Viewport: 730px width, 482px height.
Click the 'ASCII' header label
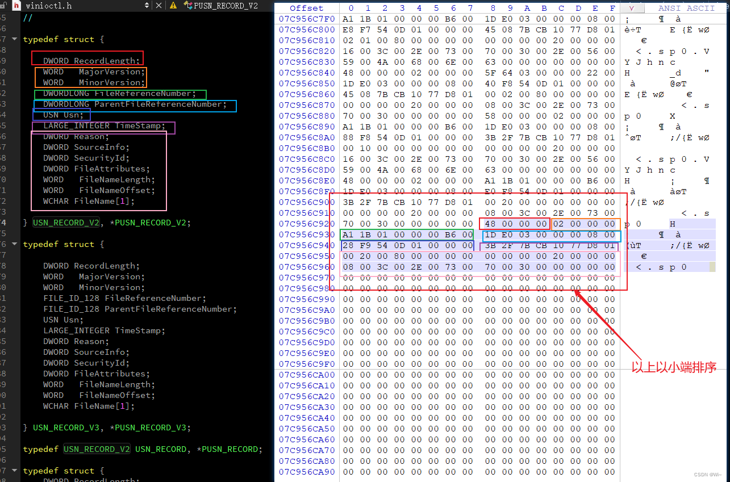(x=700, y=7)
